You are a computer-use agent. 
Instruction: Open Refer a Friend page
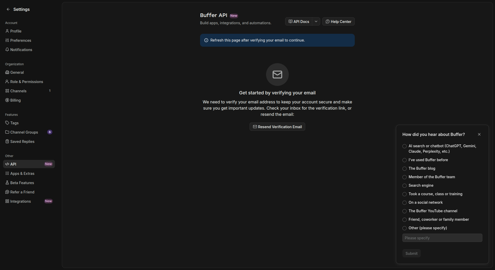pyautogui.click(x=29, y=192)
